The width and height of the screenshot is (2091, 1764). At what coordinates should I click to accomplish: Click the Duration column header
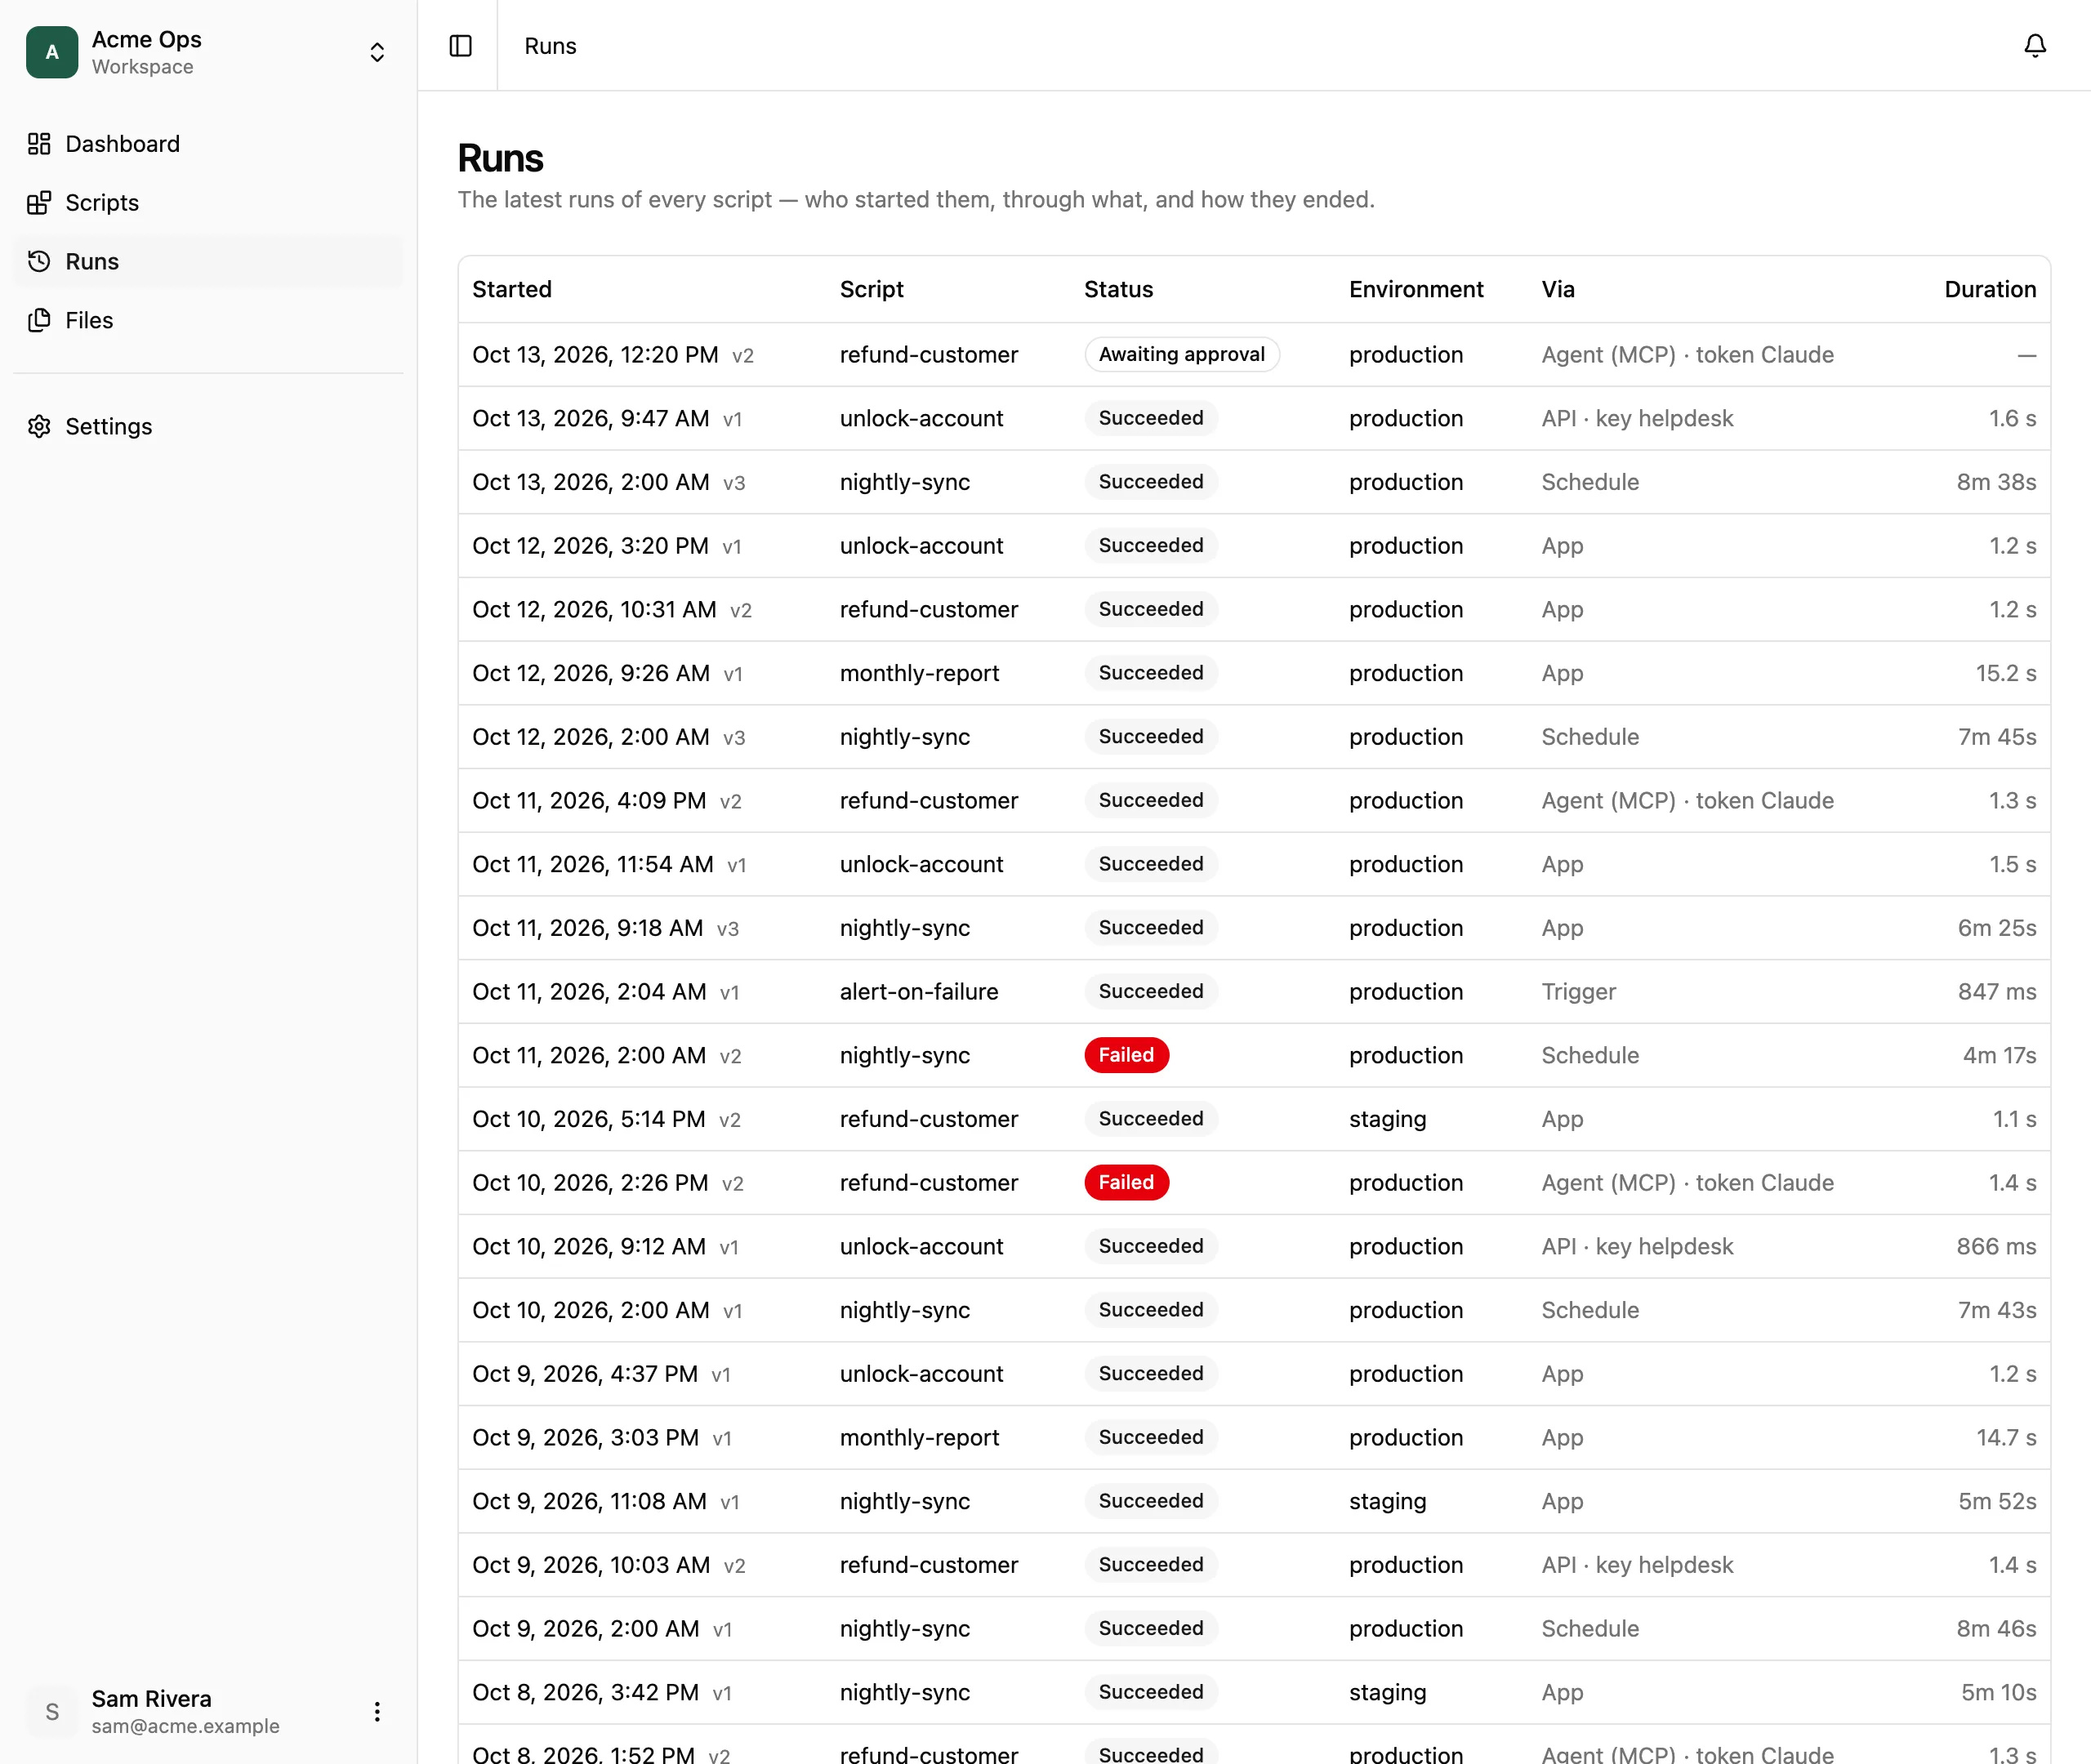tap(1990, 290)
